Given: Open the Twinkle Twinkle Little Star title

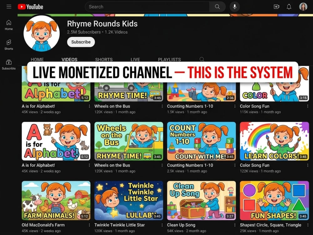Looking at the screenshot, I should pos(119,225).
